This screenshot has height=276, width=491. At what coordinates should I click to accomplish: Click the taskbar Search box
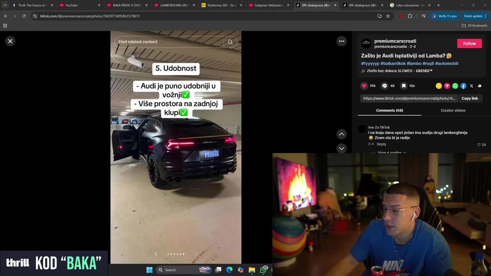click(184, 270)
